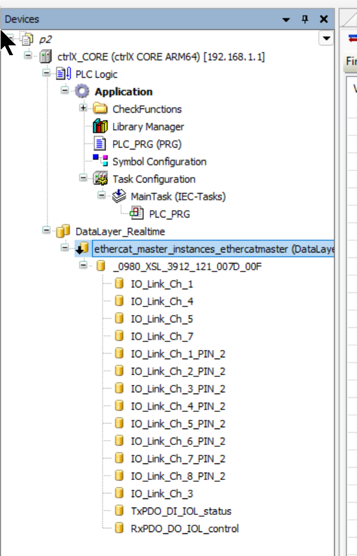
Task: Click the Symbol Configuration icon
Action: coord(100,160)
